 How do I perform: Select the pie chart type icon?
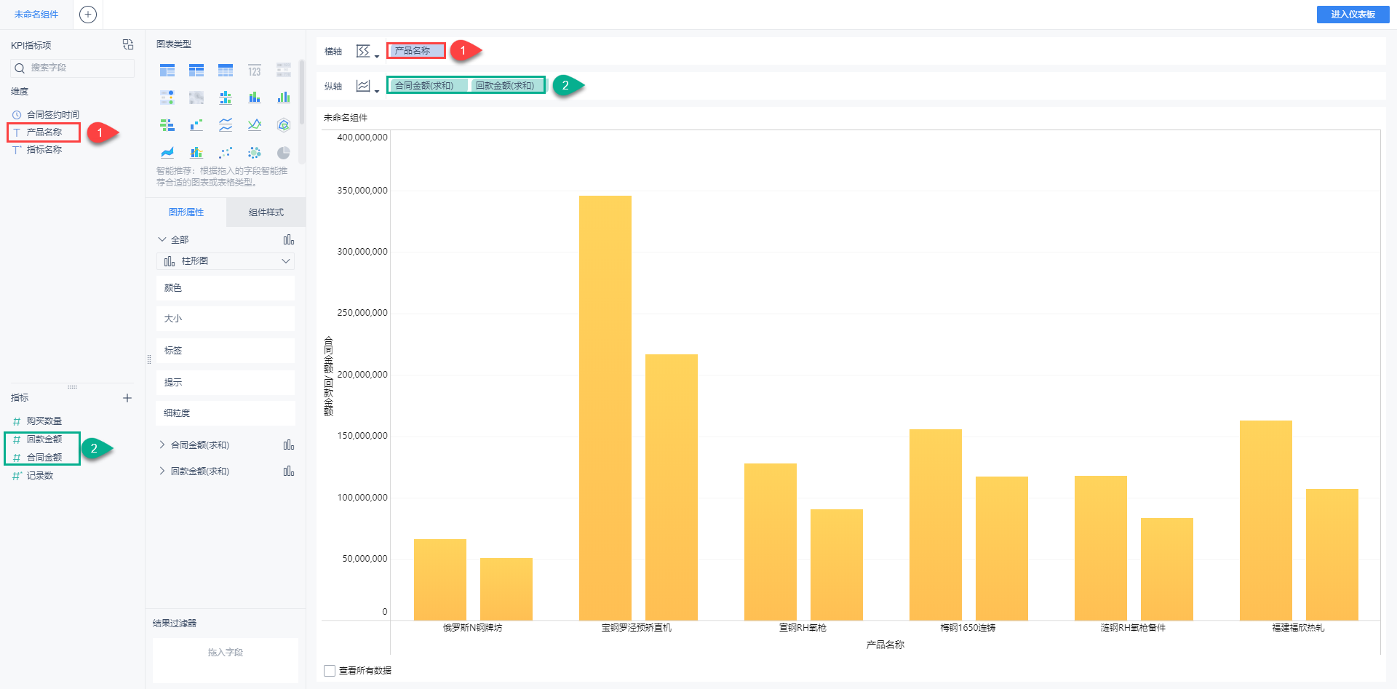[x=283, y=153]
